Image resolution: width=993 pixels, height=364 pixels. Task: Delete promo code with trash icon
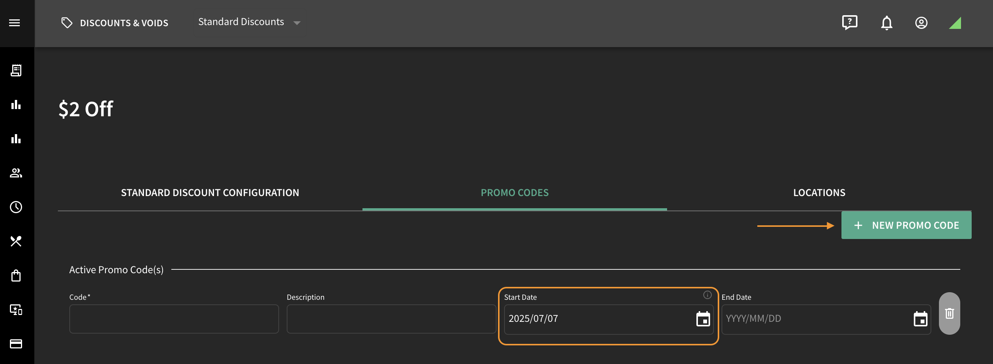pos(949,313)
